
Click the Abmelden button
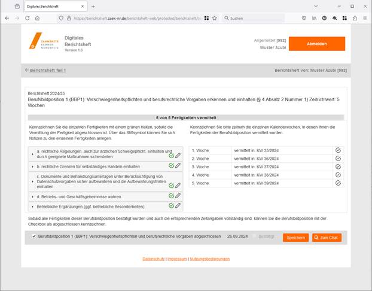(x=317, y=44)
